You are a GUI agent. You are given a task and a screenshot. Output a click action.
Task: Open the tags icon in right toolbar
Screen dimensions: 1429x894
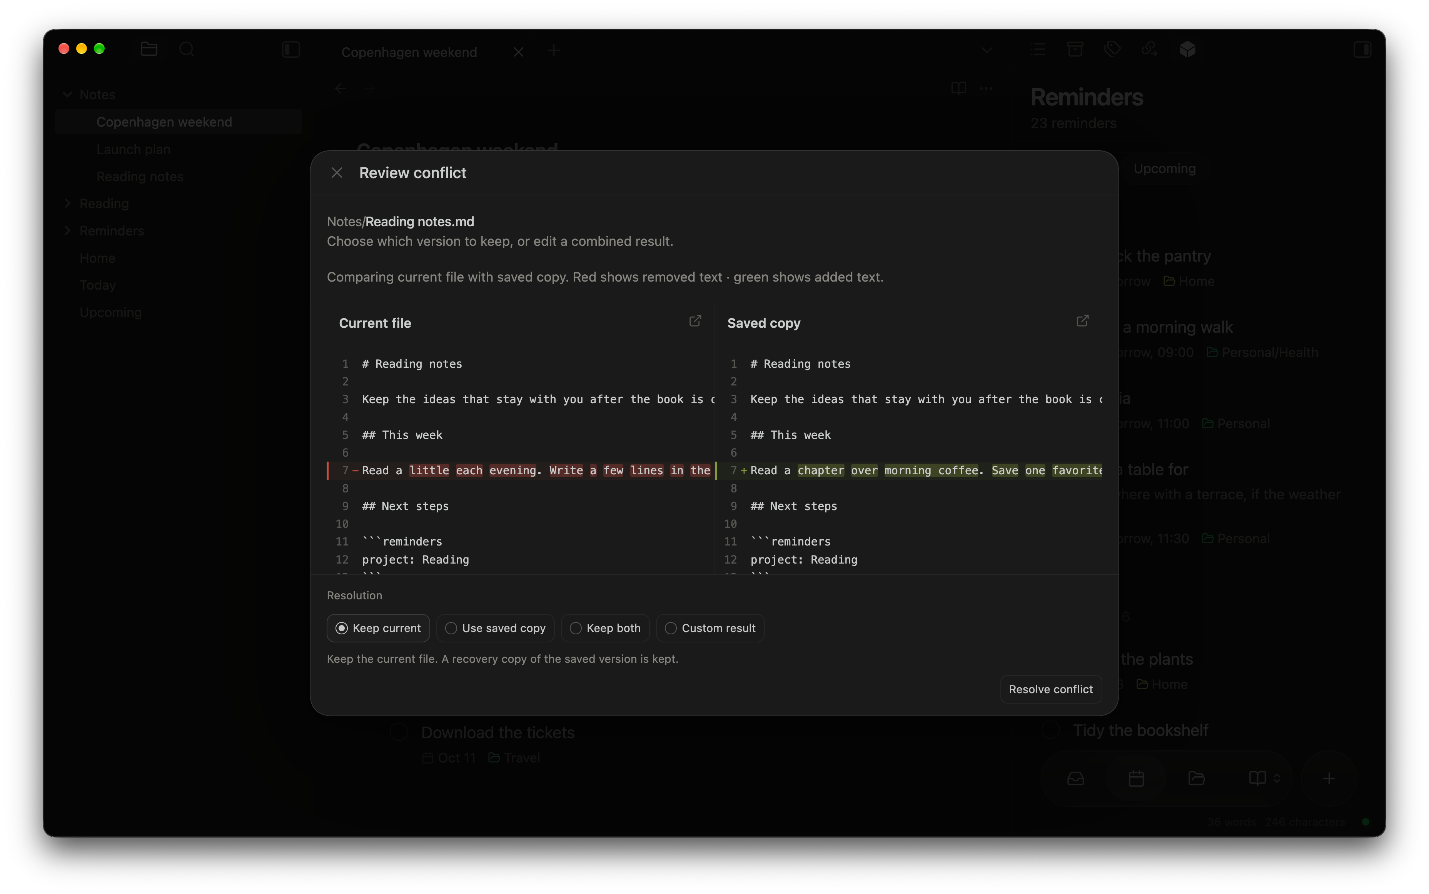tap(1112, 49)
